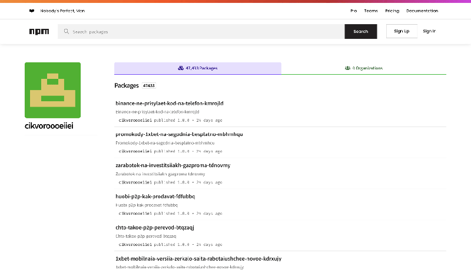This screenshot has height=273, width=471.
Task: Click the Packages heading text
Action: [x=127, y=85]
